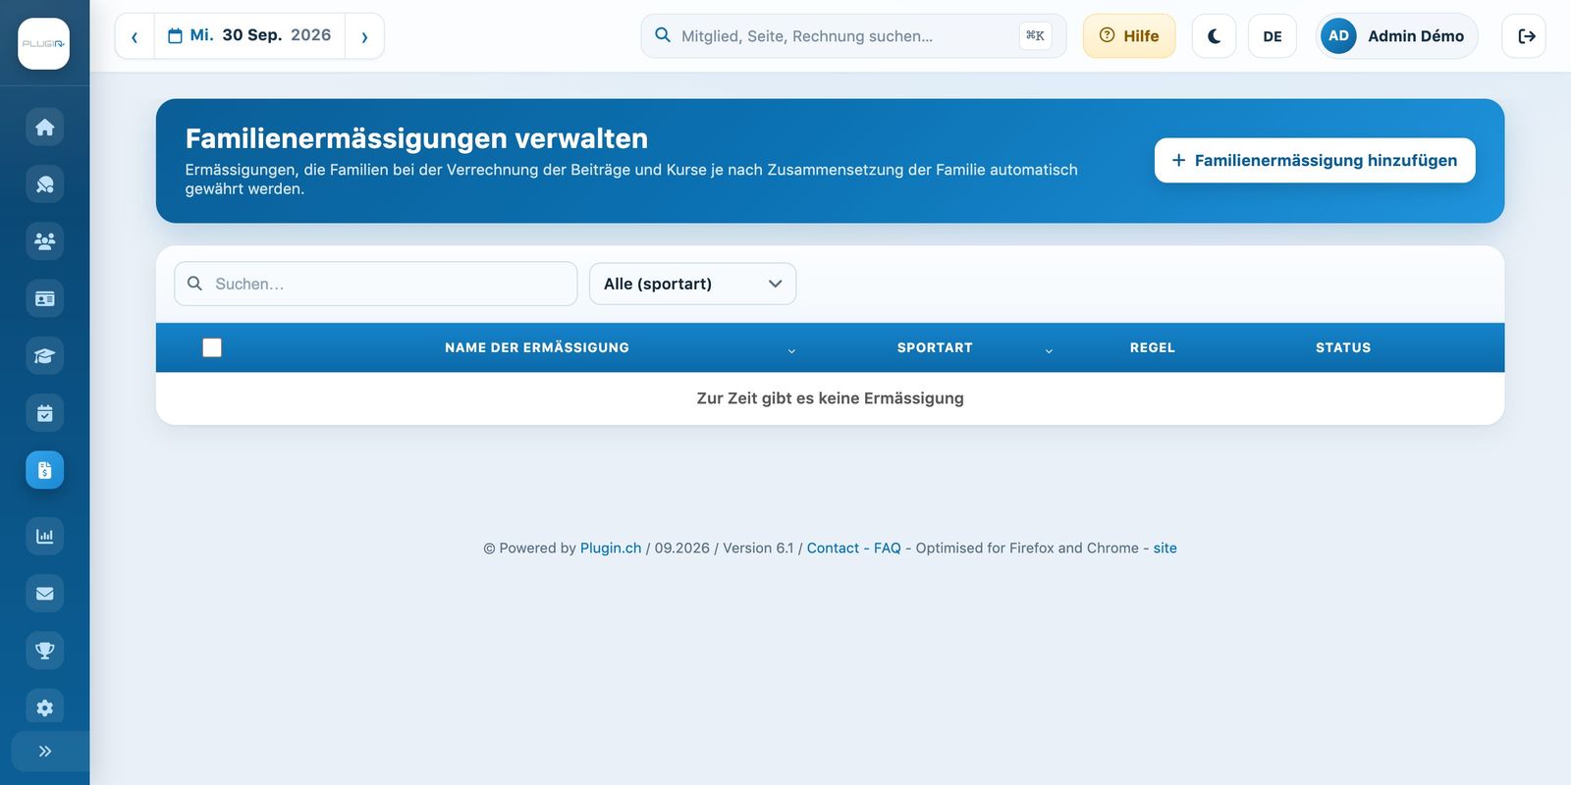Open the calendar events sidebar icon

[44, 413]
